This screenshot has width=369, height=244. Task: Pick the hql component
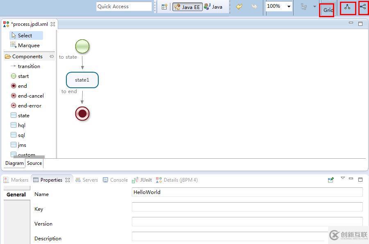(18, 125)
